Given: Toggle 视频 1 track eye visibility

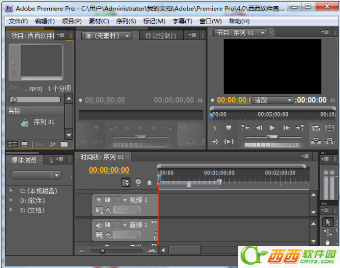Looking at the screenshot, I should click(x=99, y=200).
